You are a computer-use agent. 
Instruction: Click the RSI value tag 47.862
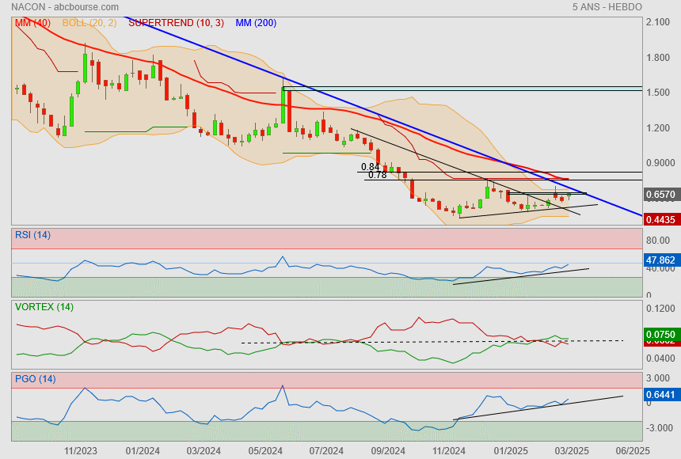click(x=660, y=260)
